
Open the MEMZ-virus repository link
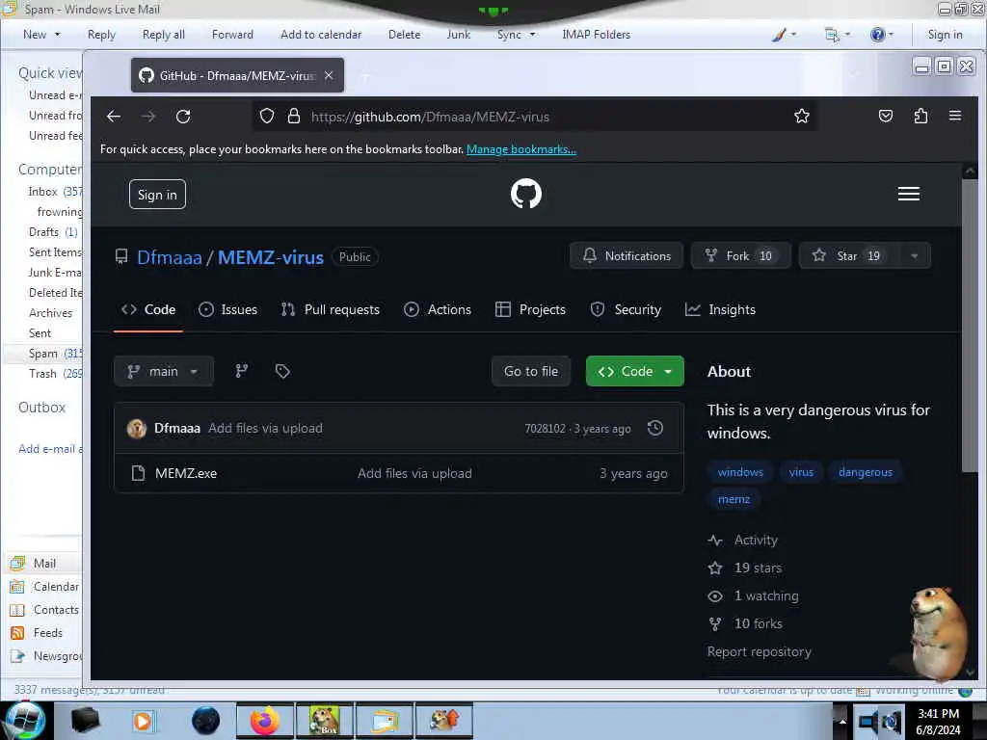(x=271, y=257)
